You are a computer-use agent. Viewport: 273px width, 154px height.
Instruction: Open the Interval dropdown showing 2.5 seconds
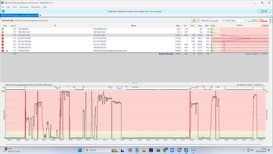click(x=216, y=21)
